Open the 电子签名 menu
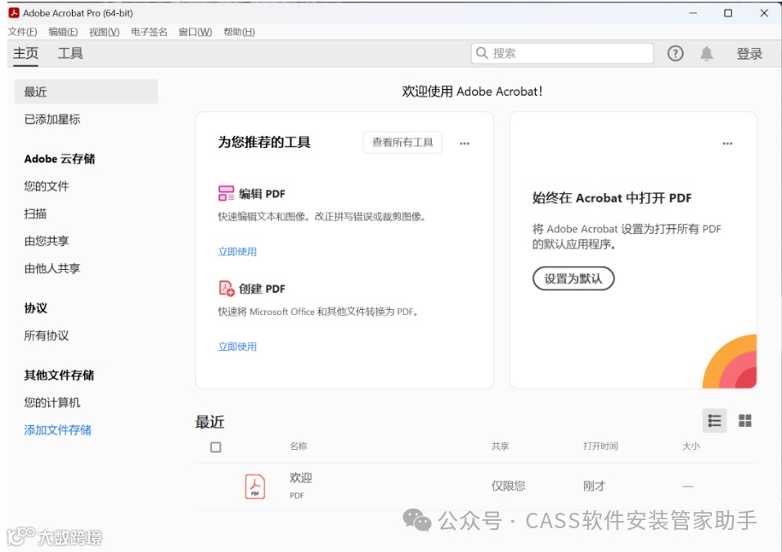This screenshot has height=552, width=782. click(149, 32)
